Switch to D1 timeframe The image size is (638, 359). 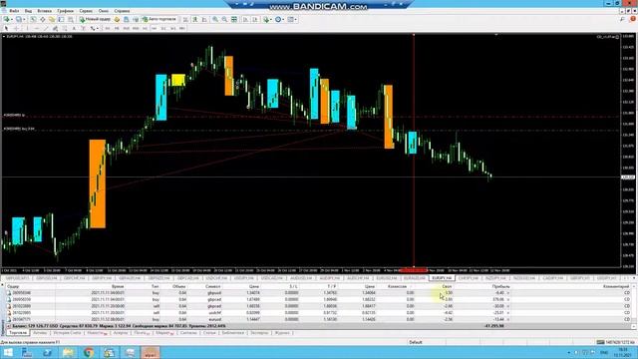click(x=163, y=28)
